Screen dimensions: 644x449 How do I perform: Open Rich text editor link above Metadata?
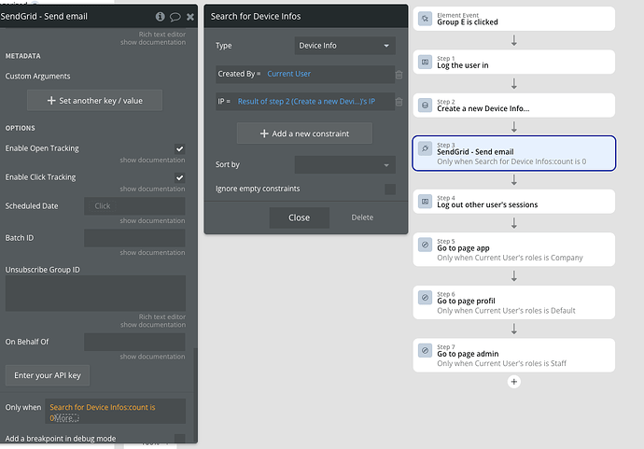pyautogui.click(x=161, y=35)
